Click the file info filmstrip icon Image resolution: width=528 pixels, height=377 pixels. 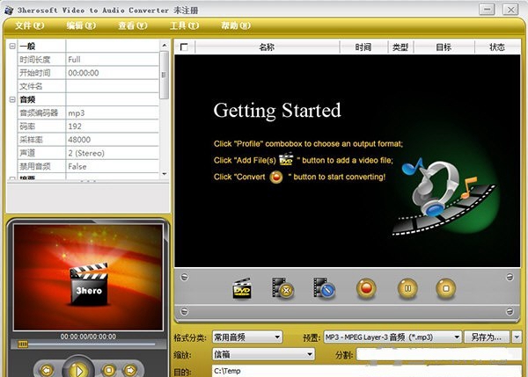tap(324, 288)
